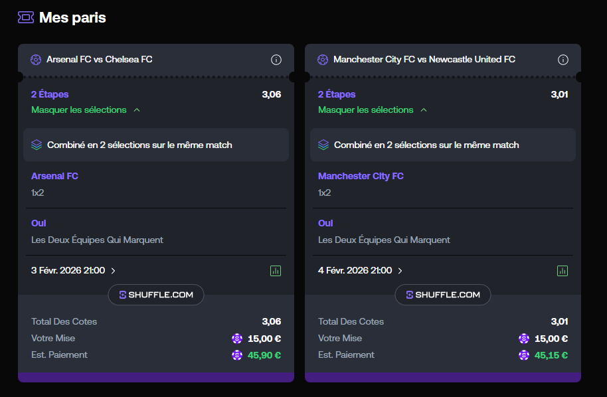
Task: Click Oui selection in Manchester City card
Action: pyautogui.click(x=325, y=223)
